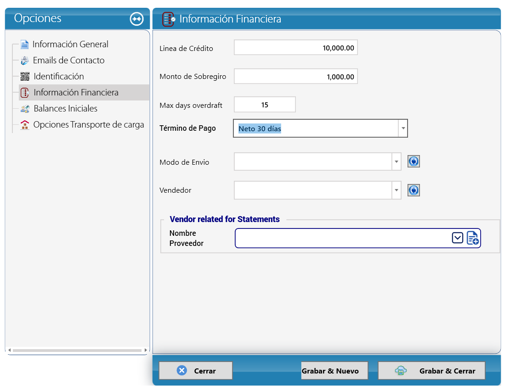Screen dimensions: 510x390
Task: Click the Max days overdraft field
Action: coord(265,105)
